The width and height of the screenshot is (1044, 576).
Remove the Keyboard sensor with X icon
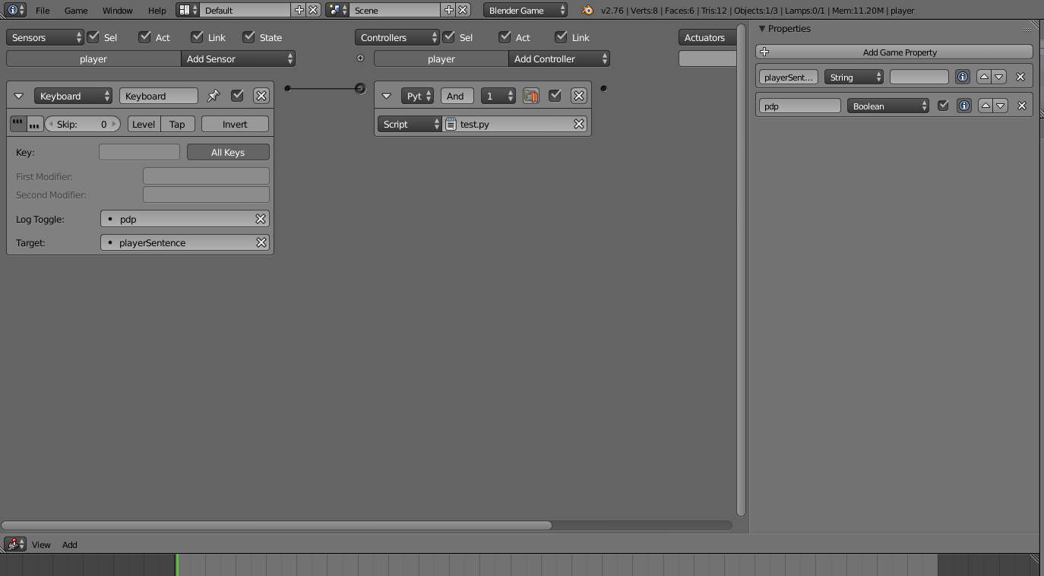[x=261, y=96]
